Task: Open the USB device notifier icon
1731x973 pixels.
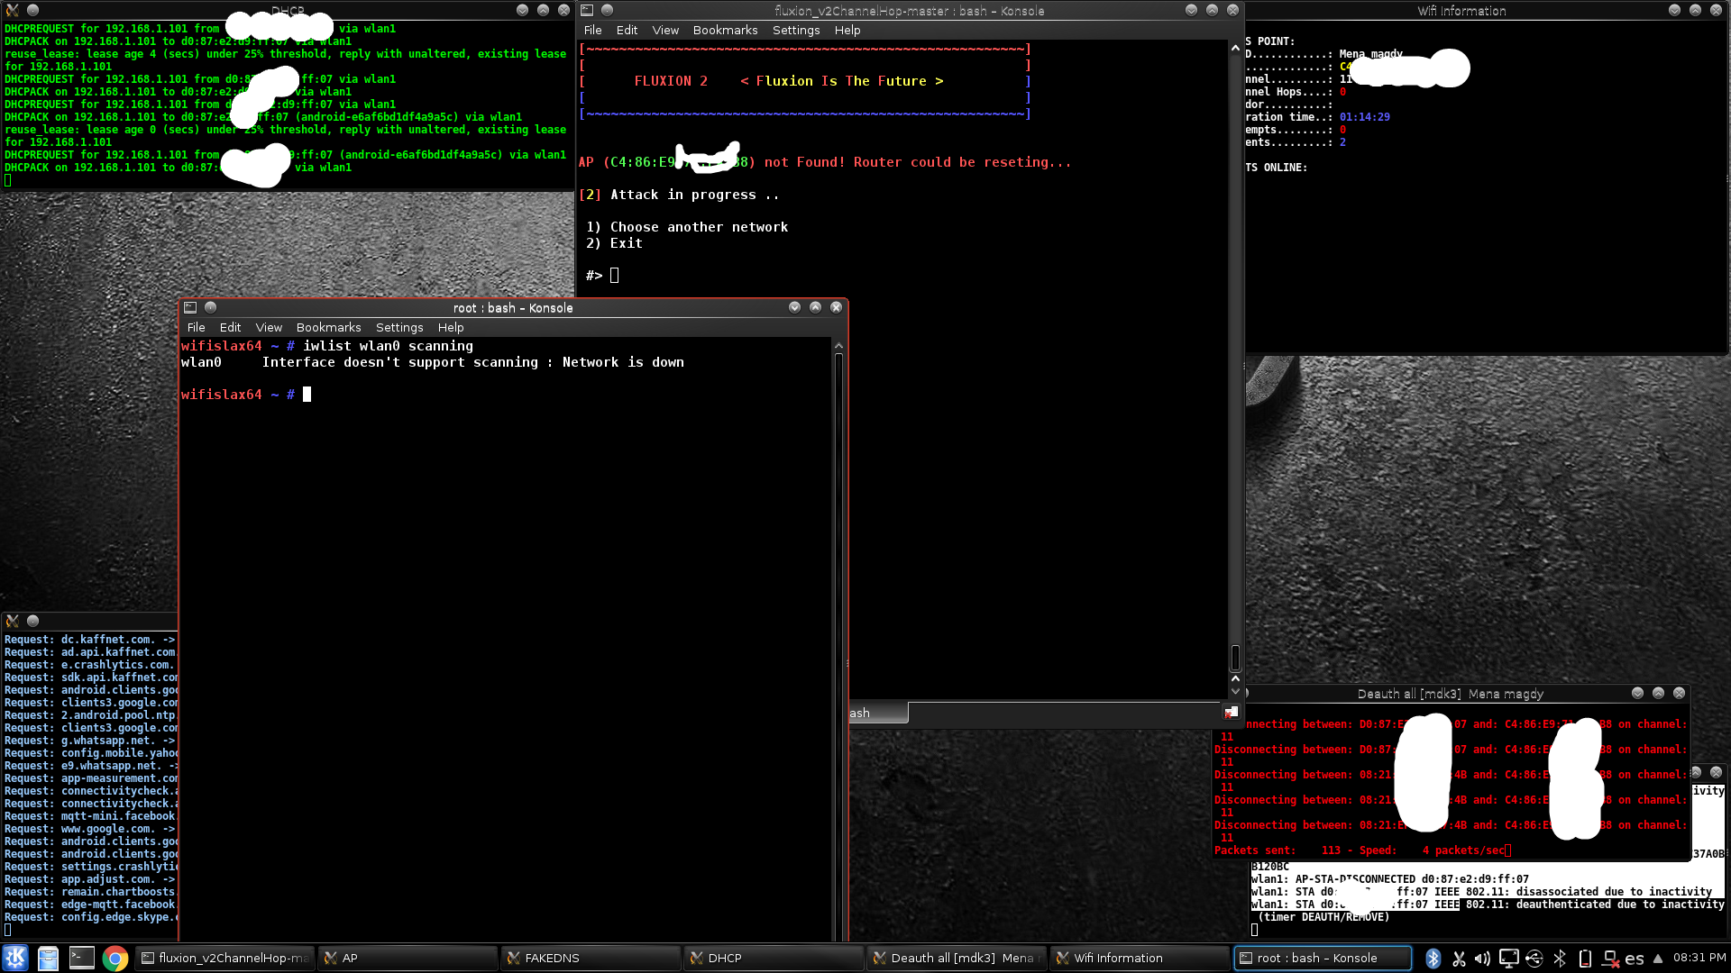Action: [1534, 959]
